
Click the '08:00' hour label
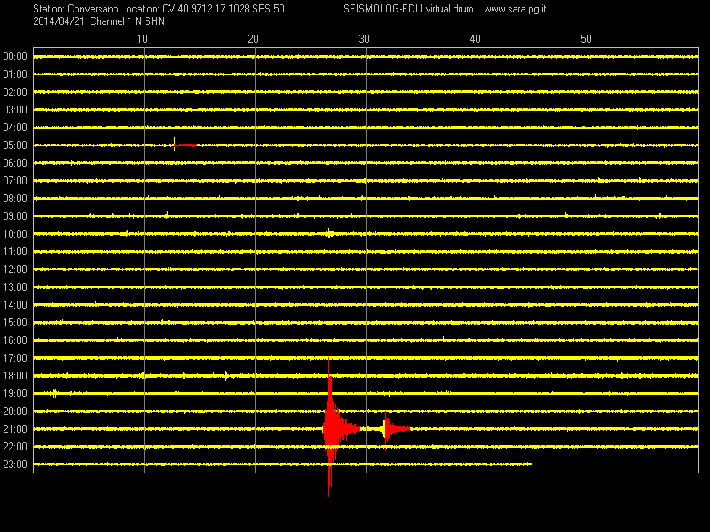pos(15,199)
